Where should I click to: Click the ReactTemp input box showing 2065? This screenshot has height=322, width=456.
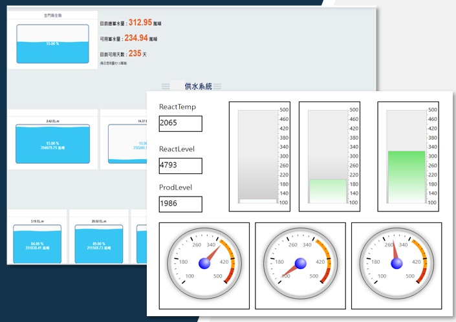(180, 123)
